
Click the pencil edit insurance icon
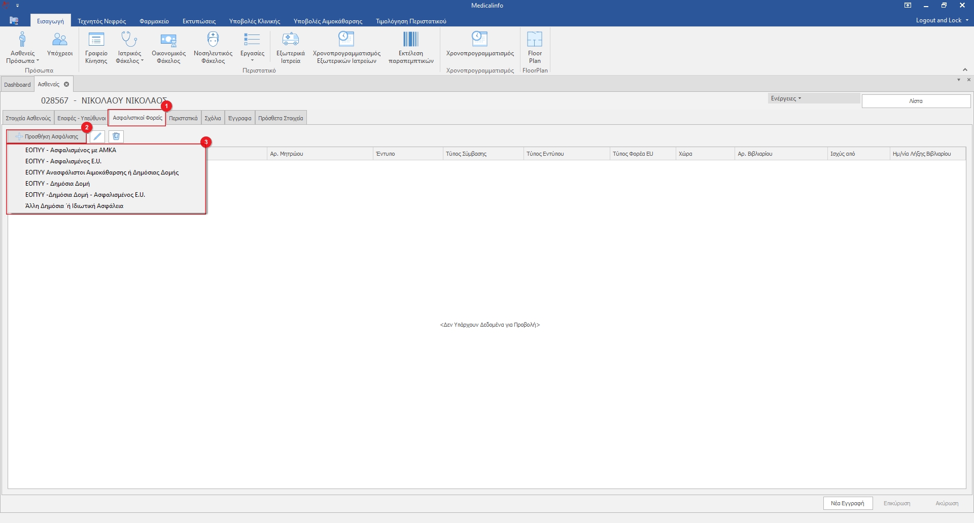click(97, 136)
